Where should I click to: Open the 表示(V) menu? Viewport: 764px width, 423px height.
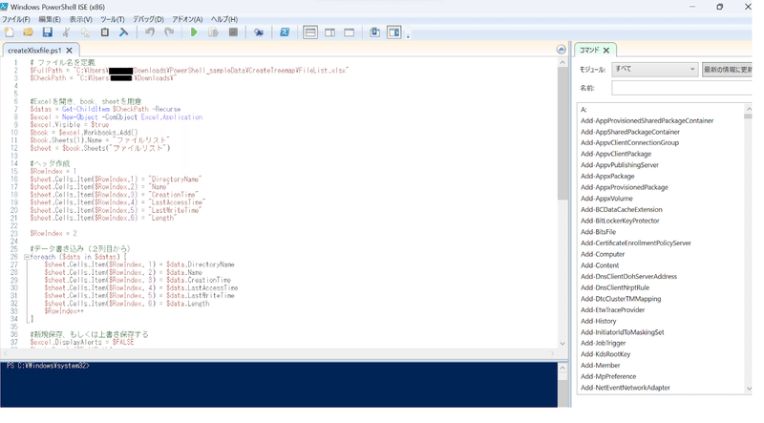tap(80, 19)
